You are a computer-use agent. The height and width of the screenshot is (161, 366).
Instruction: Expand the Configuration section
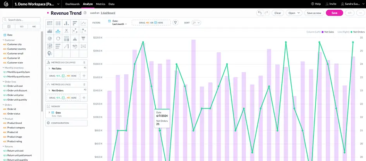coord(66,123)
